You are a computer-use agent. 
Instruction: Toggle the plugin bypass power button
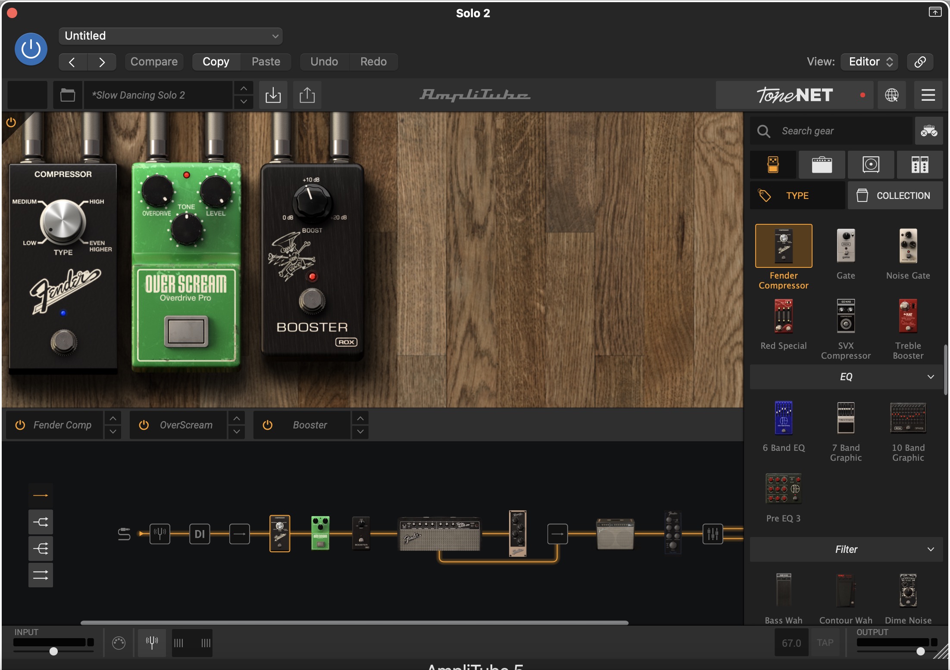(x=31, y=50)
